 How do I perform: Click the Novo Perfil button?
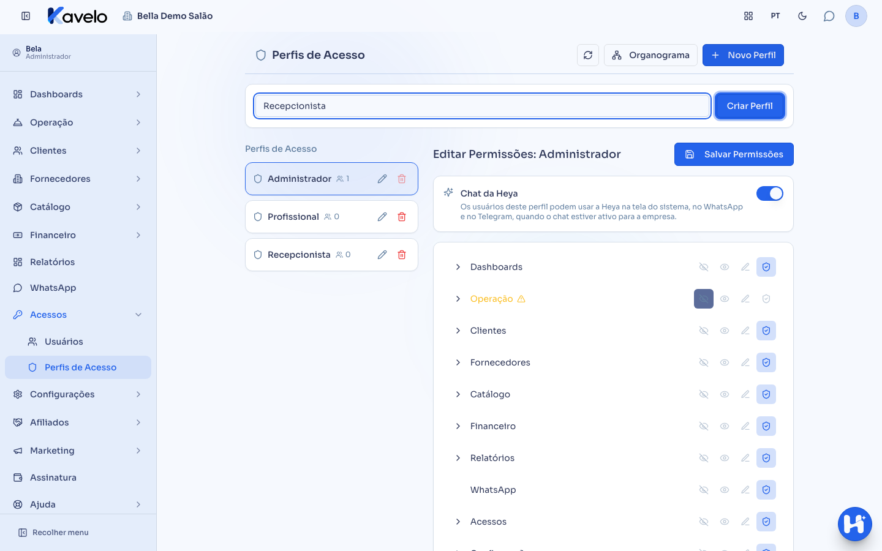click(x=743, y=55)
